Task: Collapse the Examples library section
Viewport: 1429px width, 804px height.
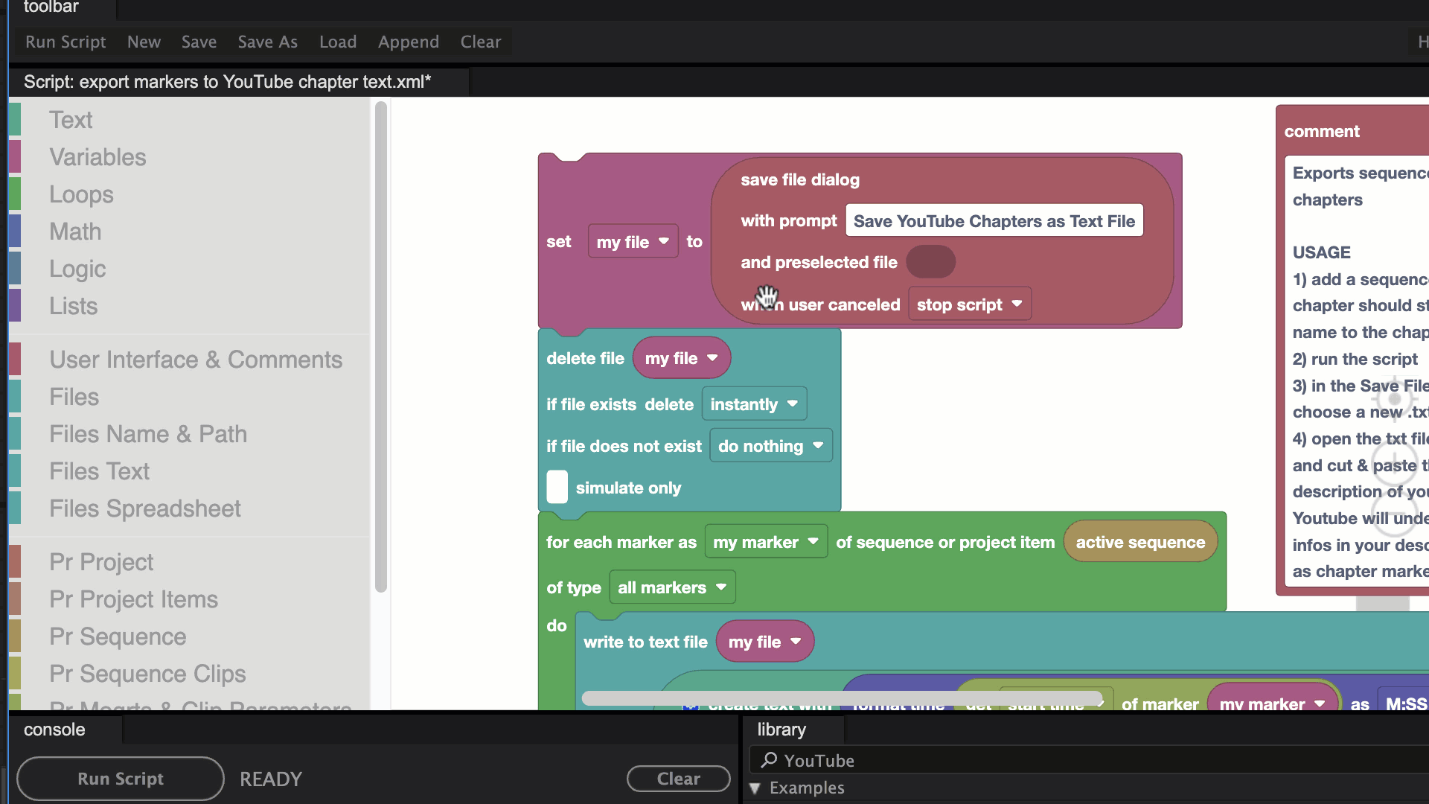Action: pyautogui.click(x=755, y=788)
